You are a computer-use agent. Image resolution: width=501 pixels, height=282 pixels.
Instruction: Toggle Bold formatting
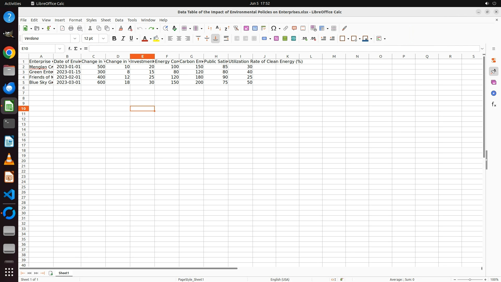pyautogui.click(x=114, y=39)
